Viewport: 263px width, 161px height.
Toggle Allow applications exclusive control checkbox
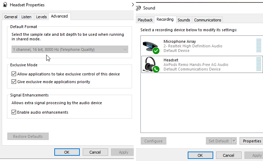14,74
